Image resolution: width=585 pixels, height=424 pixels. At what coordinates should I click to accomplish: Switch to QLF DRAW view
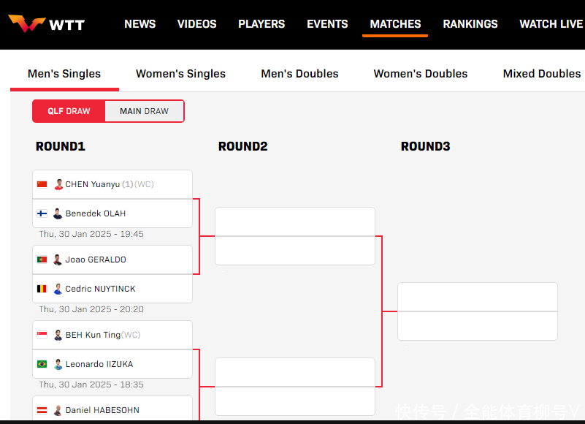point(69,111)
